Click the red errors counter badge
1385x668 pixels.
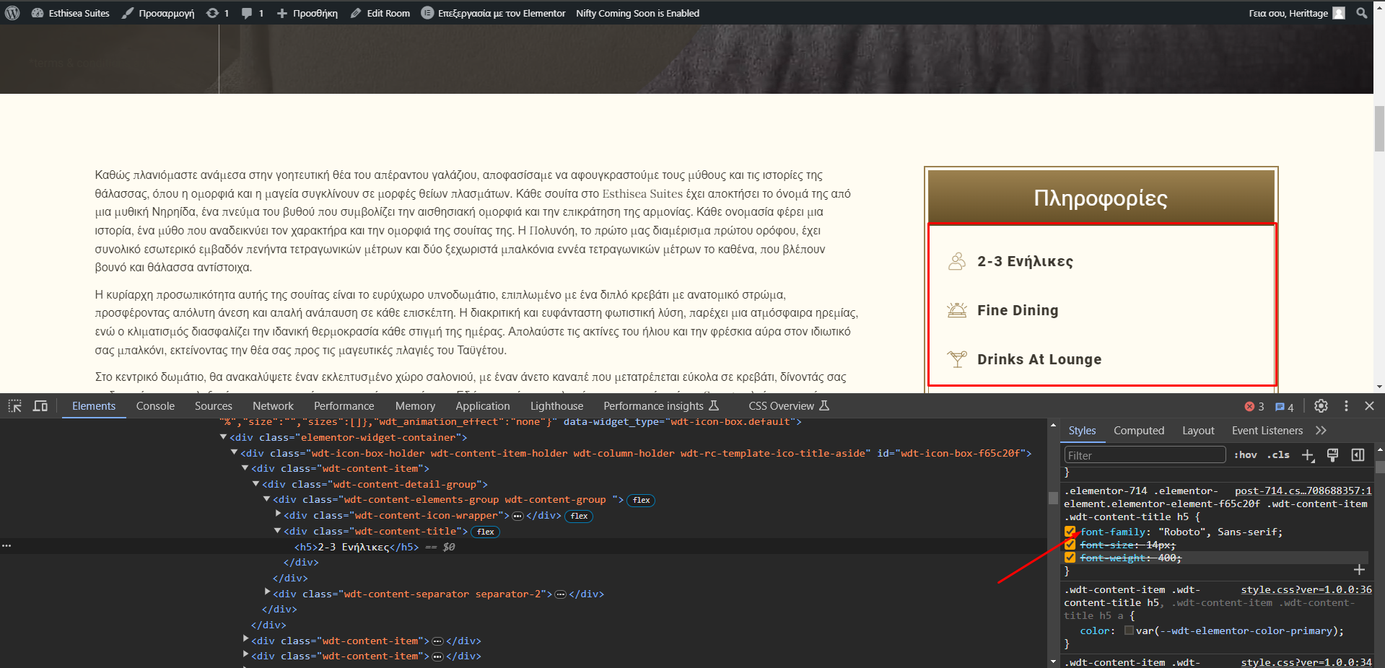click(x=1254, y=407)
